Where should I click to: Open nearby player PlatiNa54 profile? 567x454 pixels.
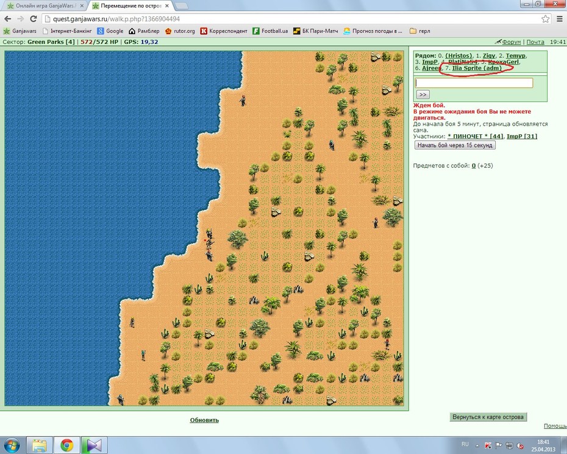pyautogui.click(x=462, y=62)
